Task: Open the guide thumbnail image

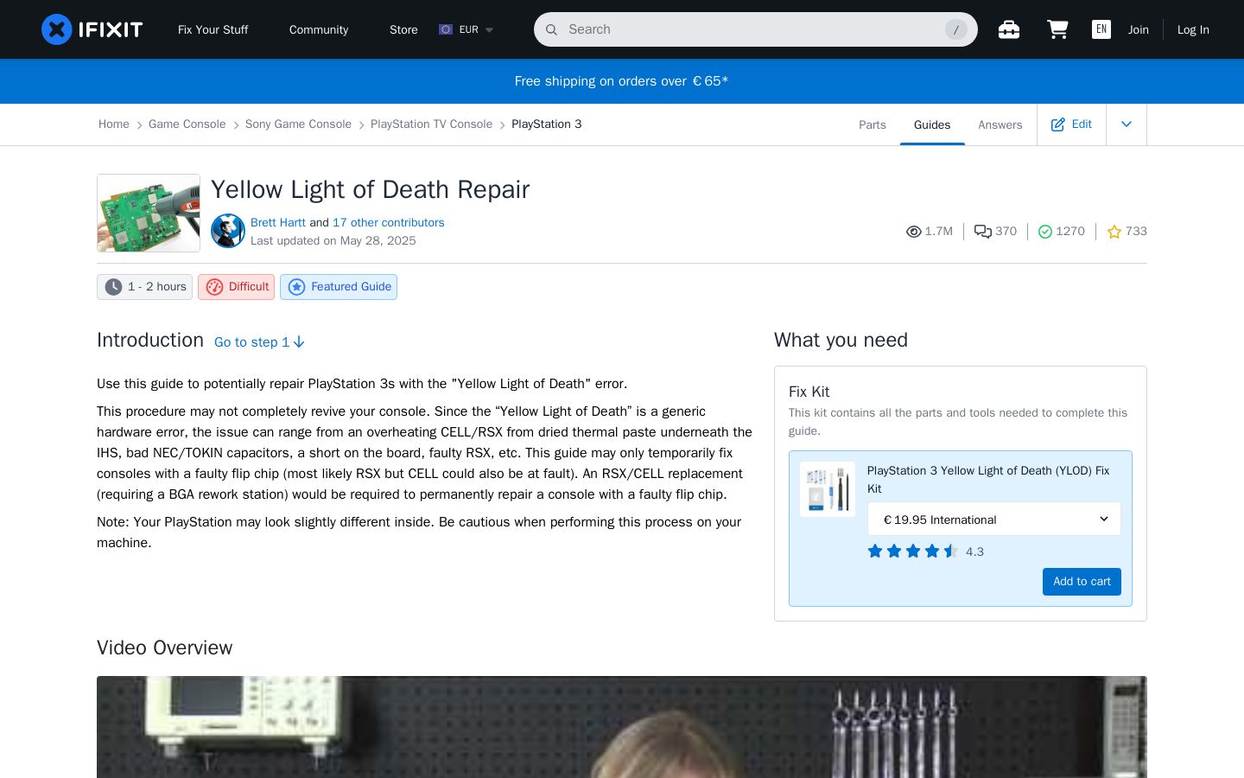Action: [149, 214]
